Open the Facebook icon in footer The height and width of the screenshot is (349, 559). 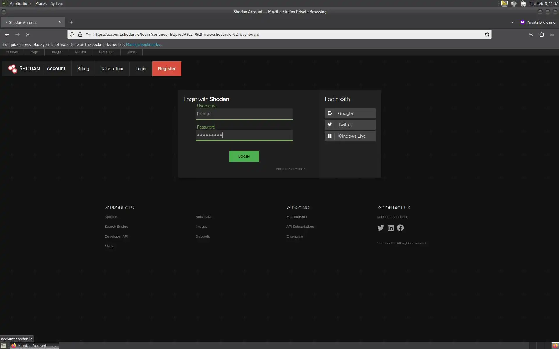point(400,228)
